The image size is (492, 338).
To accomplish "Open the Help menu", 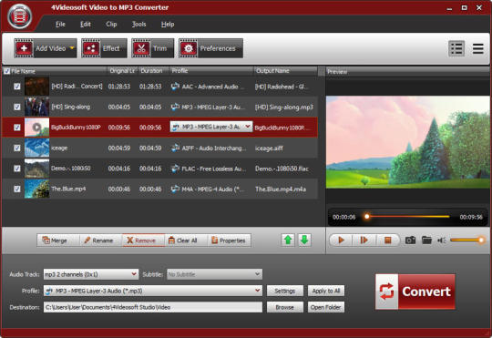I will [x=168, y=25].
